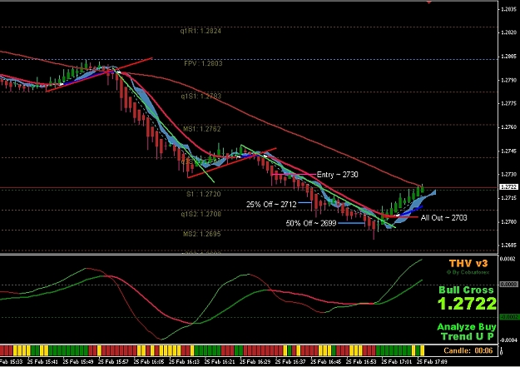The height and width of the screenshot is (367, 520).
Task: Click the current price tag 1.2722 on axis
Action: [x=508, y=187]
